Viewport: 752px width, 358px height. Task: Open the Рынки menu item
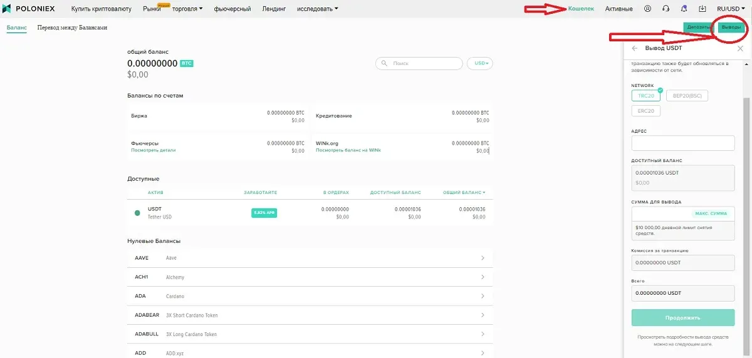tap(152, 9)
